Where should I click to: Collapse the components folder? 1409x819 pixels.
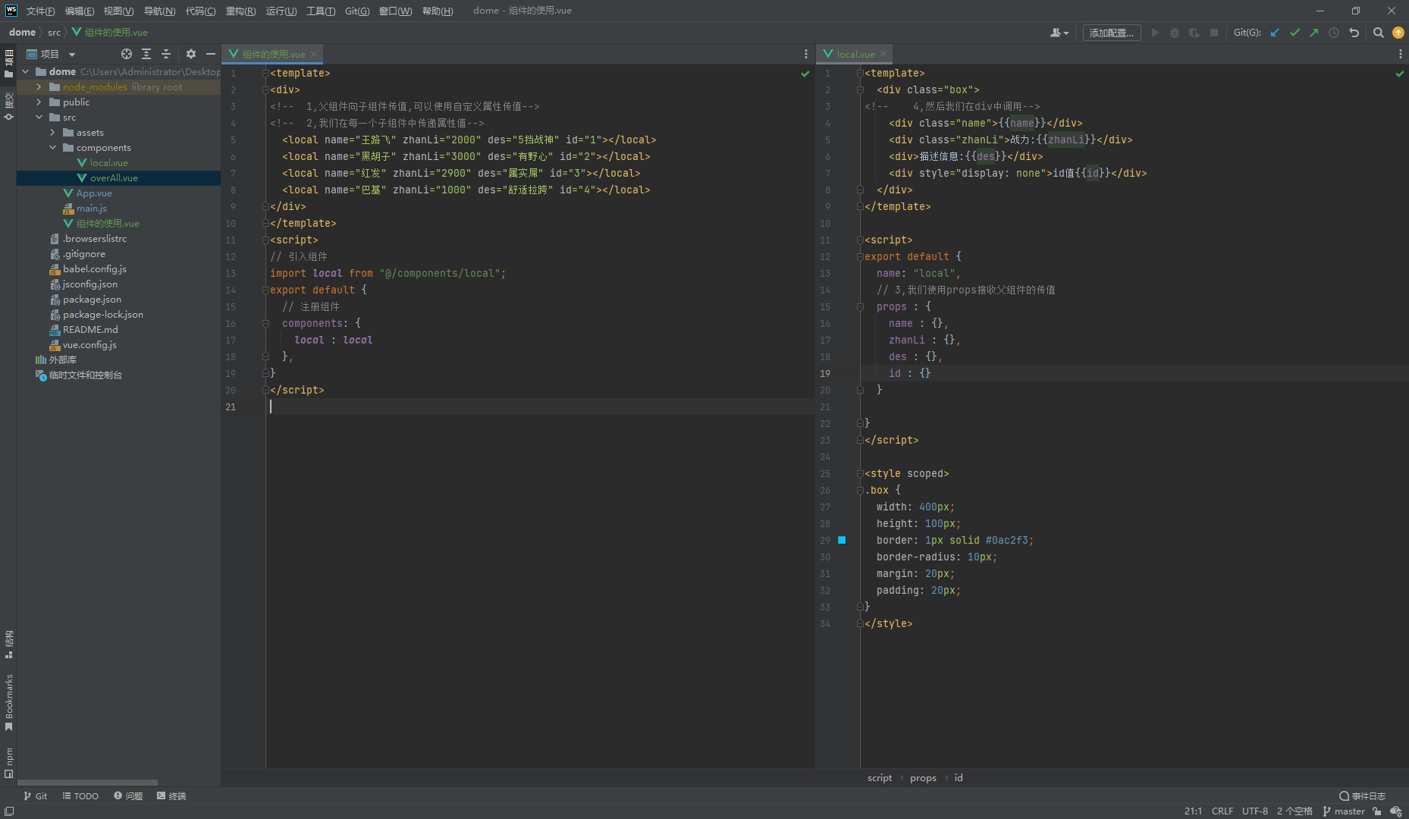(52, 148)
